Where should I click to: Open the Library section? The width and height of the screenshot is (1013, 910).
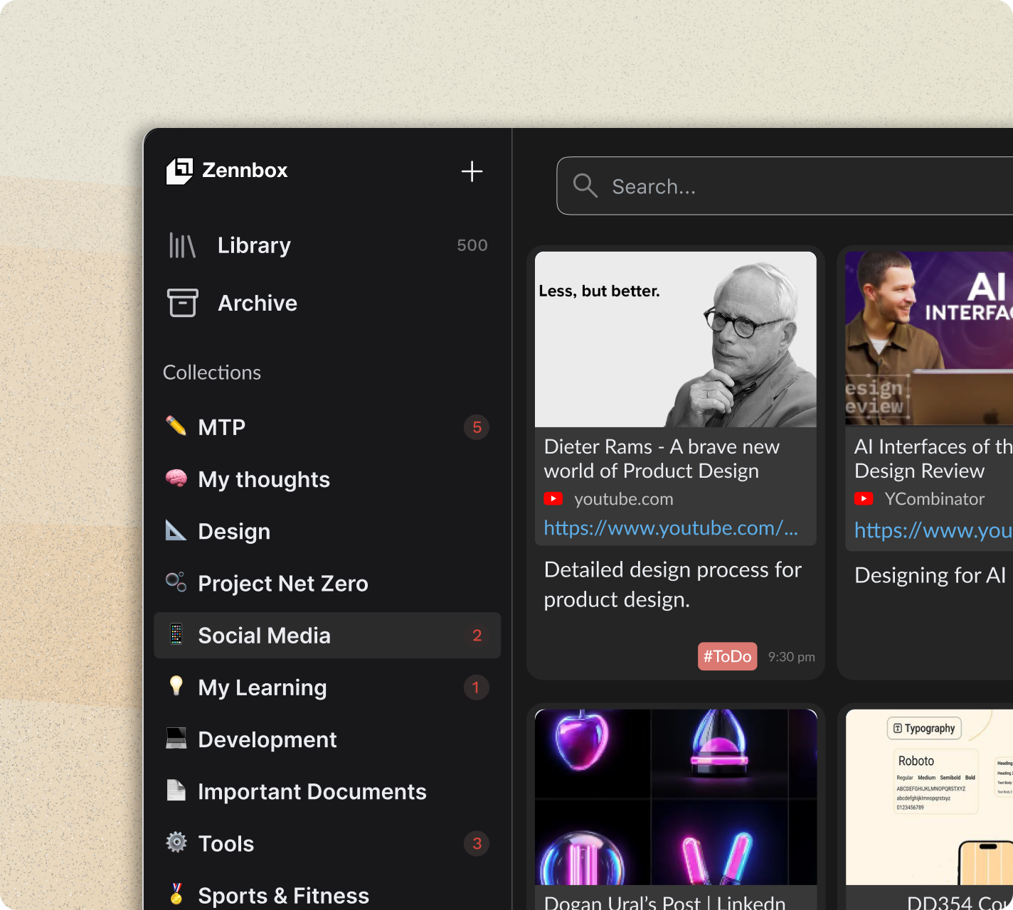327,245
